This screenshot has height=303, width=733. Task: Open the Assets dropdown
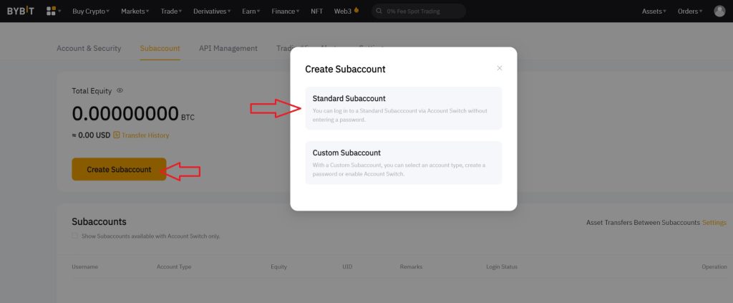click(x=654, y=11)
